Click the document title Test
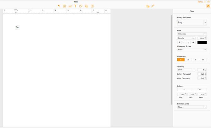Image resolution: width=211 pixels, height=128 pixels. click(x=76, y=2)
